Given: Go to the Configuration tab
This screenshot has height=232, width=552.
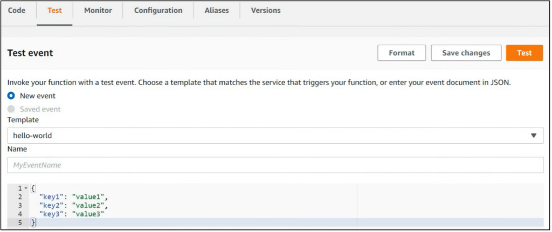Looking at the screenshot, I should click(158, 10).
